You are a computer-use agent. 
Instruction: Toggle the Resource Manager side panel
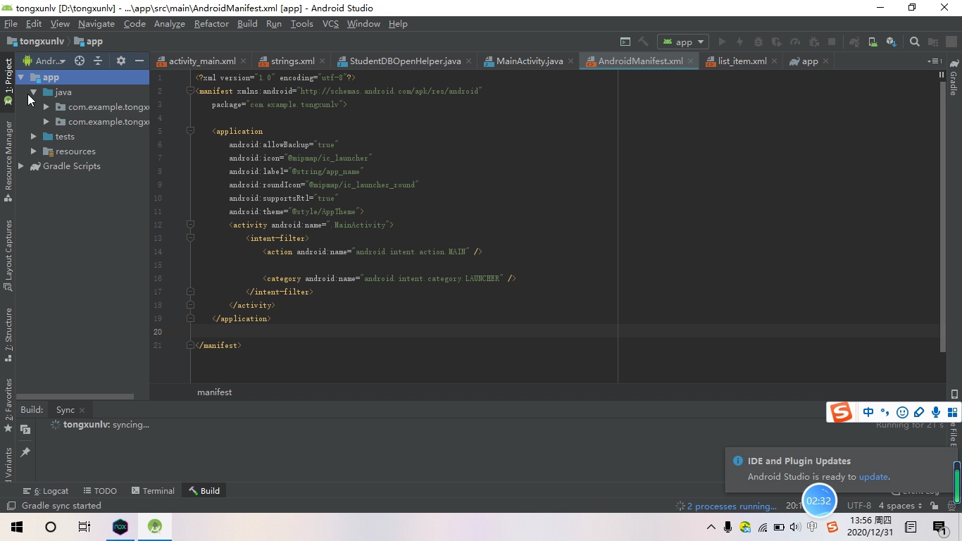pos(8,161)
